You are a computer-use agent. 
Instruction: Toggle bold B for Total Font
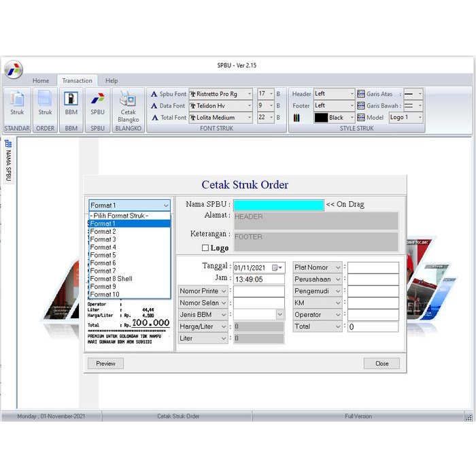click(x=278, y=118)
